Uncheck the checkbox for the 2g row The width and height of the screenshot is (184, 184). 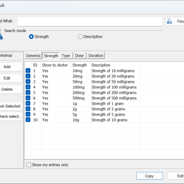point(28,109)
